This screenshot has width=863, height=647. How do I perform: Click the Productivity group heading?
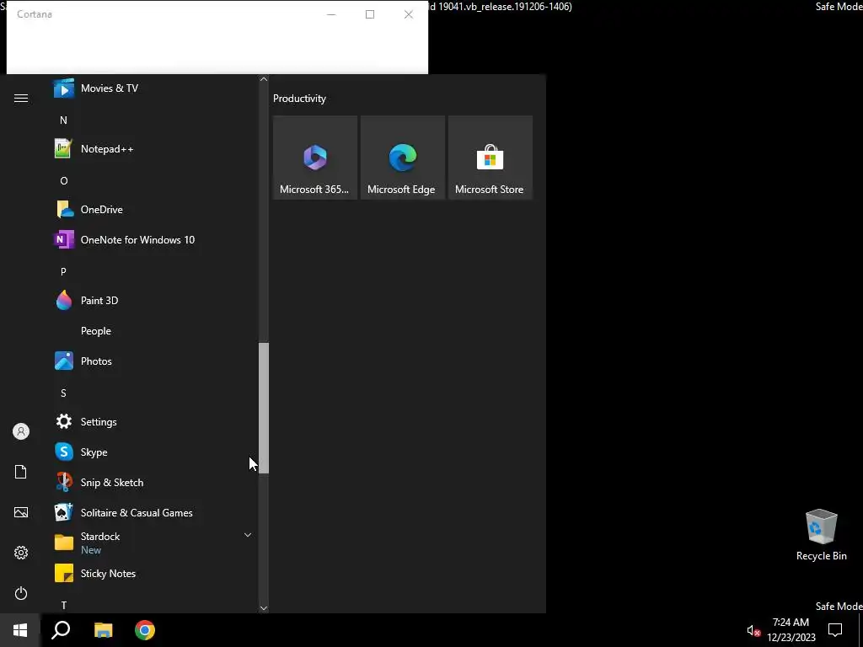point(299,99)
